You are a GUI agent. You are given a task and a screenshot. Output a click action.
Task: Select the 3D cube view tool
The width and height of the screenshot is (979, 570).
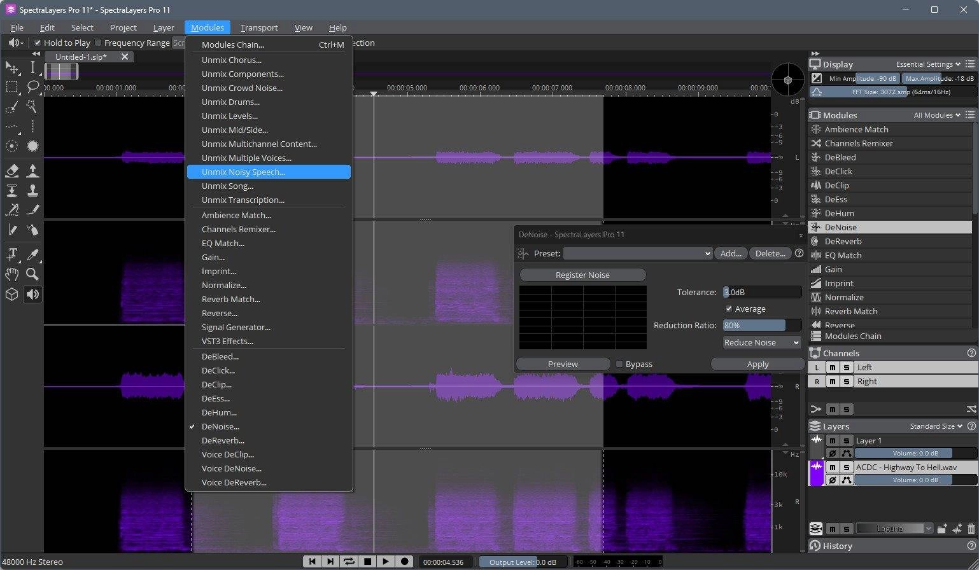tap(11, 294)
